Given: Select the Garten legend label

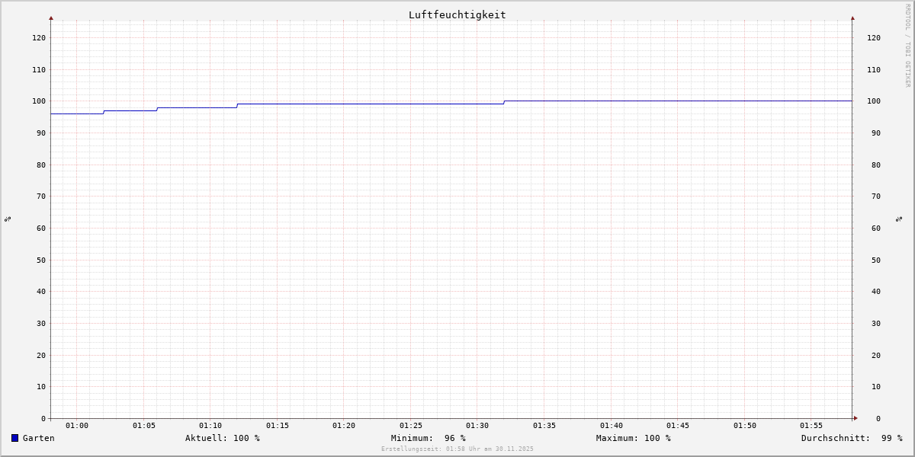Looking at the screenshot, I should [x=38, y=438].
